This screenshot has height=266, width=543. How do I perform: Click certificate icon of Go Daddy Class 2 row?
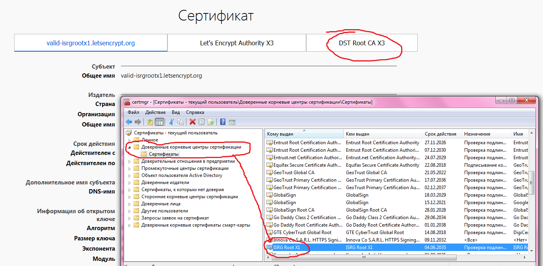[270, 218]
